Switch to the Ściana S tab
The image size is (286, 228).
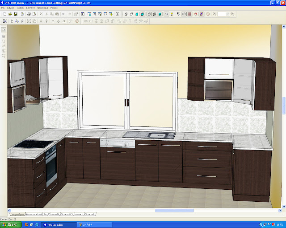(x=79, y=214)
